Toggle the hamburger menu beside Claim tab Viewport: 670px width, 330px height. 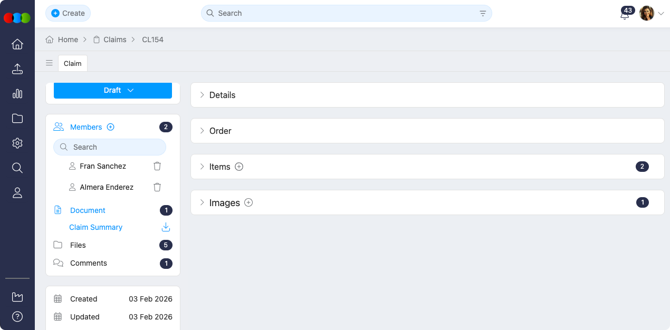click(x=49, y=63)
